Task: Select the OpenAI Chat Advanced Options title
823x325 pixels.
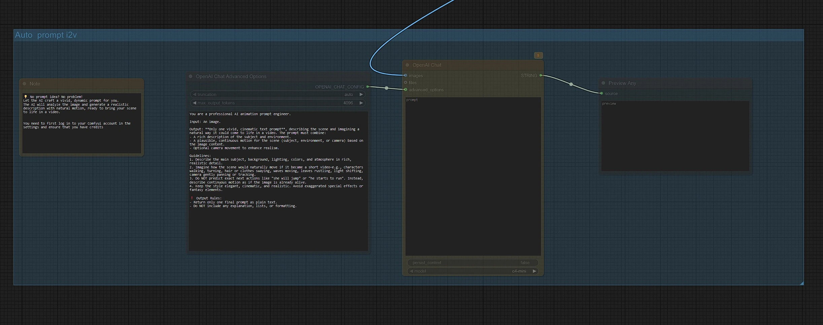Action: coord(231,76)
